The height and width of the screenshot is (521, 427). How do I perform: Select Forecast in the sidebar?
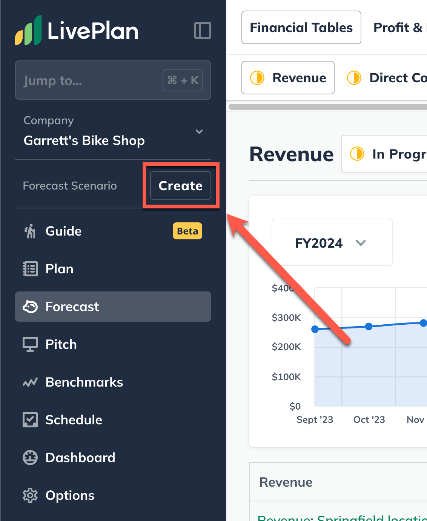[x=113, y=307]
